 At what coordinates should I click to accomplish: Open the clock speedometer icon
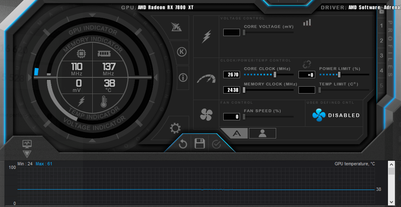(x=206, y=79)
